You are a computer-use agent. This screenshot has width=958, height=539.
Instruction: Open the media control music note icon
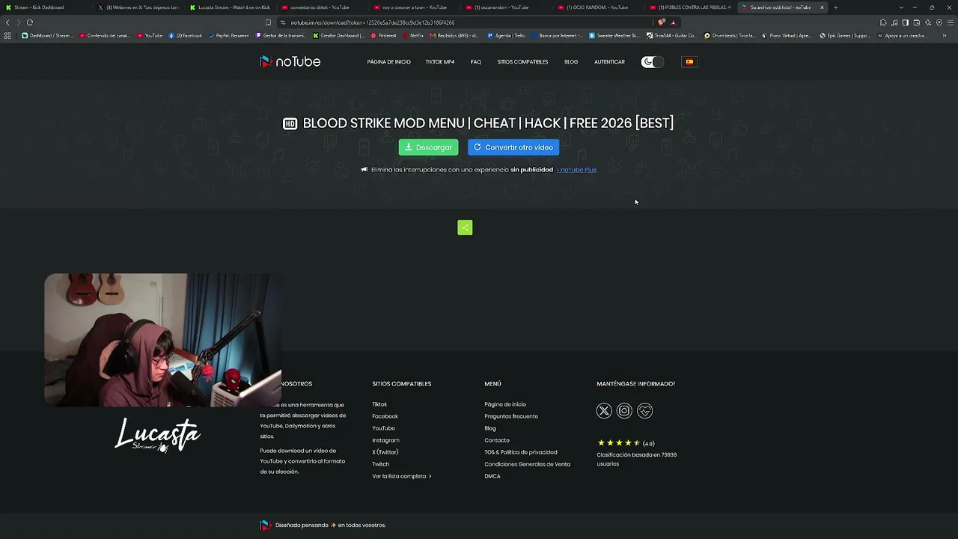click(x=894, y=22)
